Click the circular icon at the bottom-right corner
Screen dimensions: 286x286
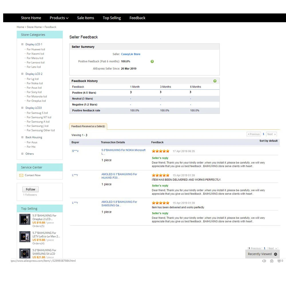click(x=279, y=261)
